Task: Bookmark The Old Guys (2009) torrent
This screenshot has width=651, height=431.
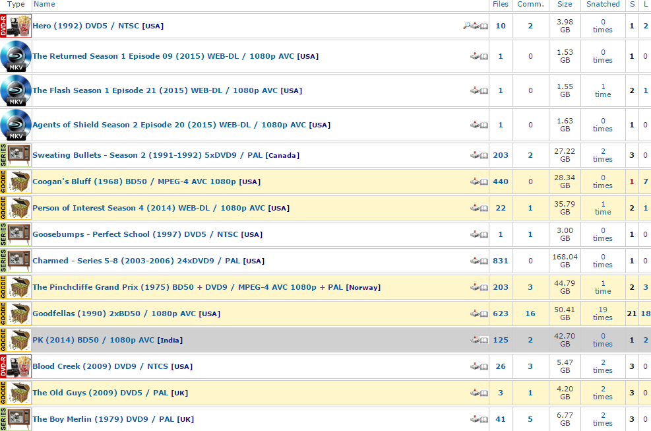Action: click(x=484, y=393)
